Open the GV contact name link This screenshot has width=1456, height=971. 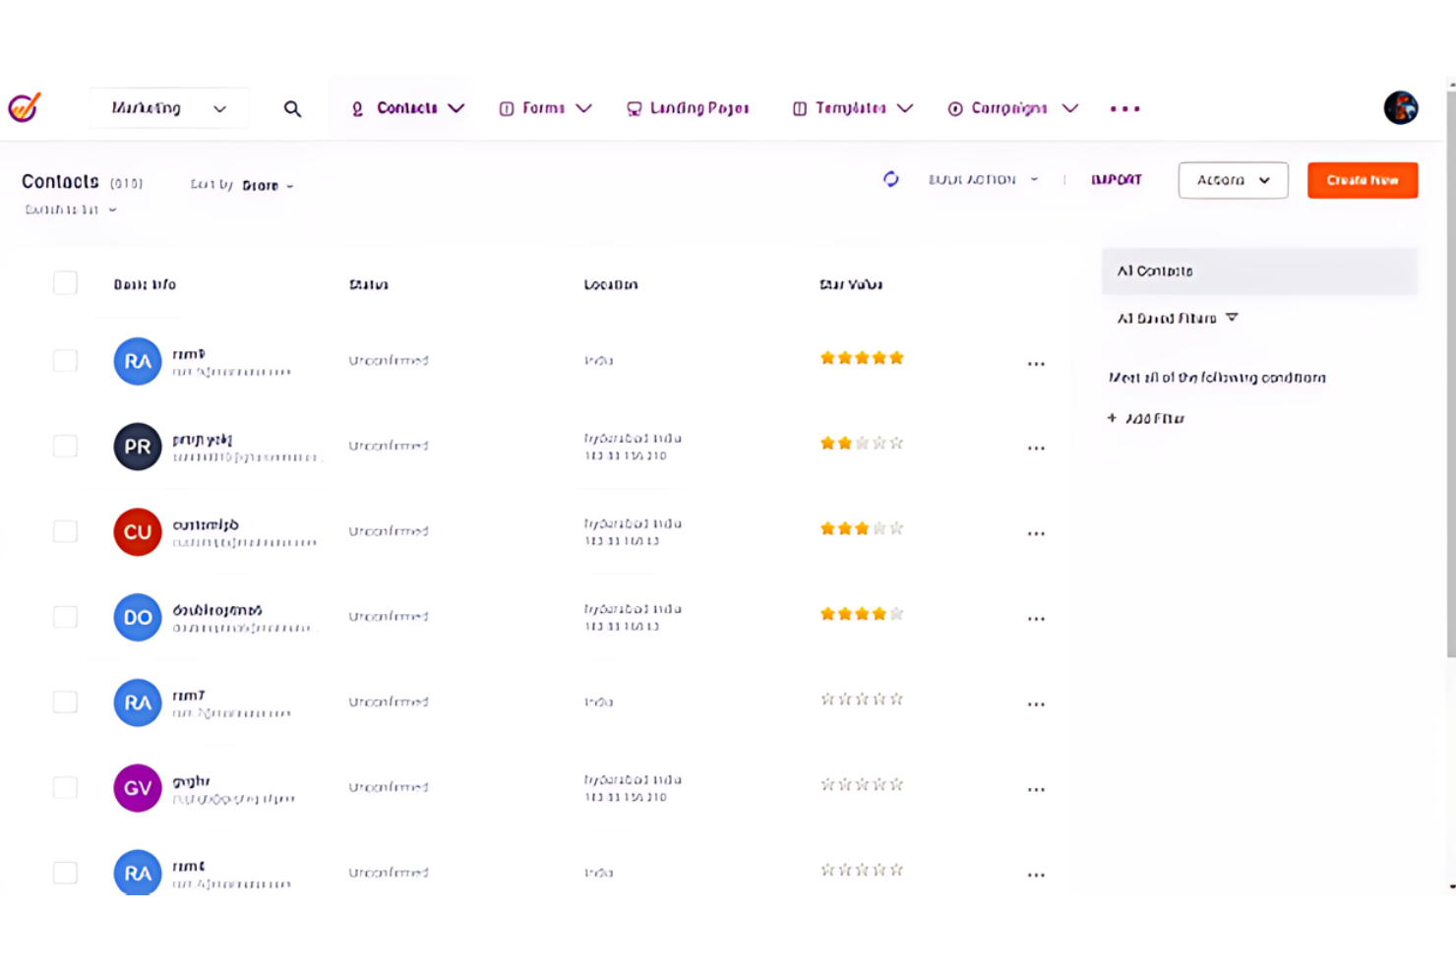coord(191,781)
